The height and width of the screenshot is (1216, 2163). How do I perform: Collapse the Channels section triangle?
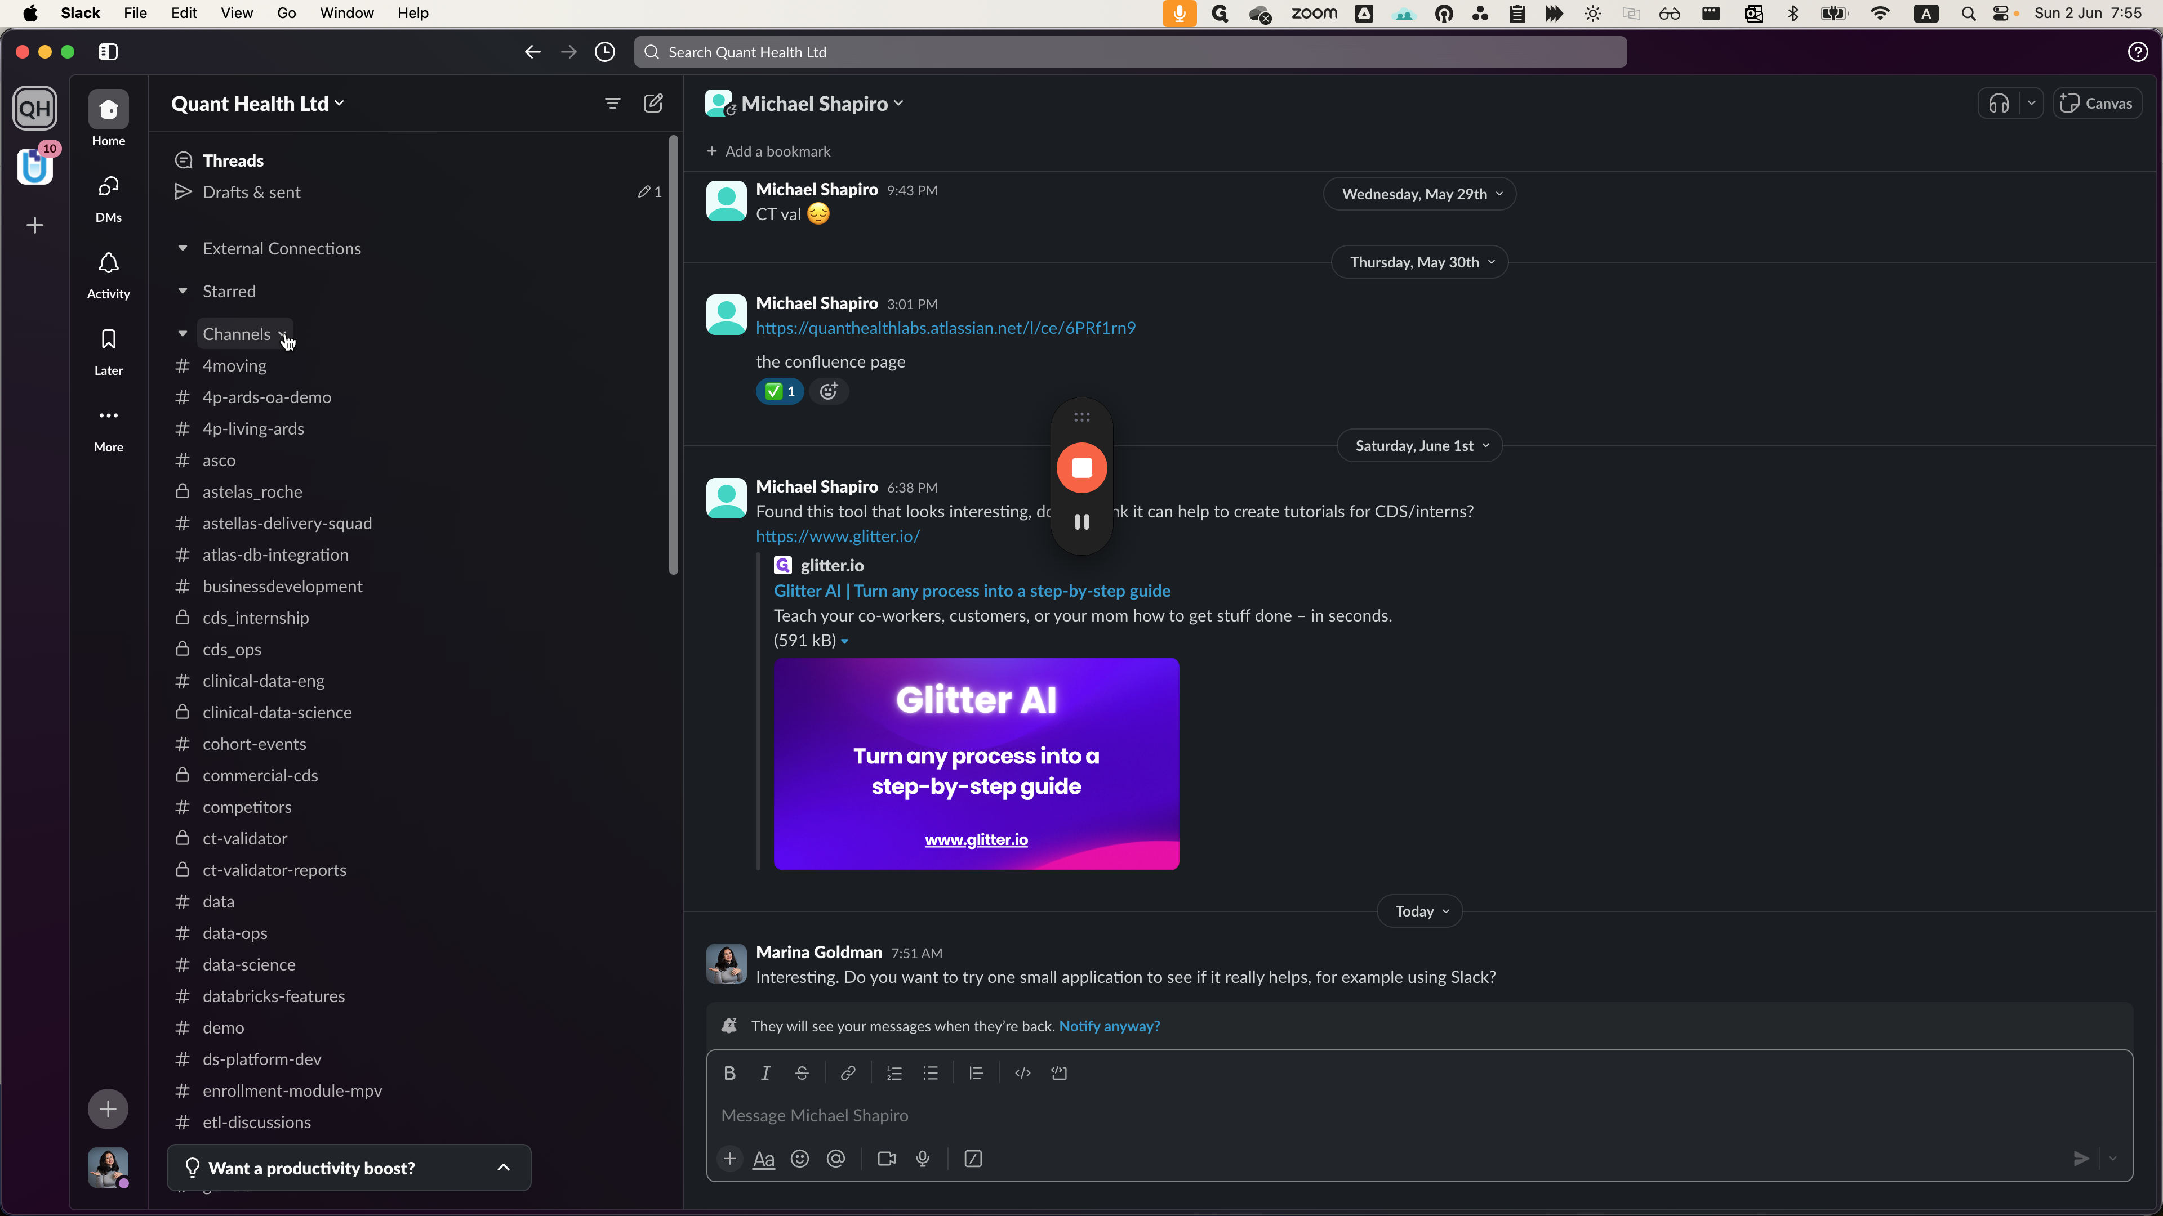tap(182, 334)
